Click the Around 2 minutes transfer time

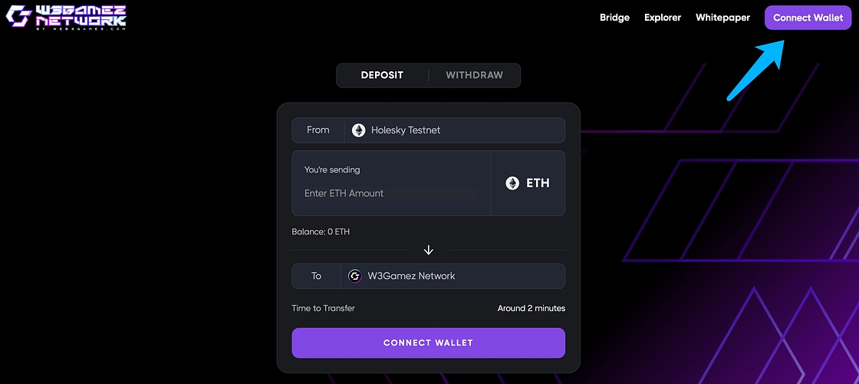pos(531,308)
